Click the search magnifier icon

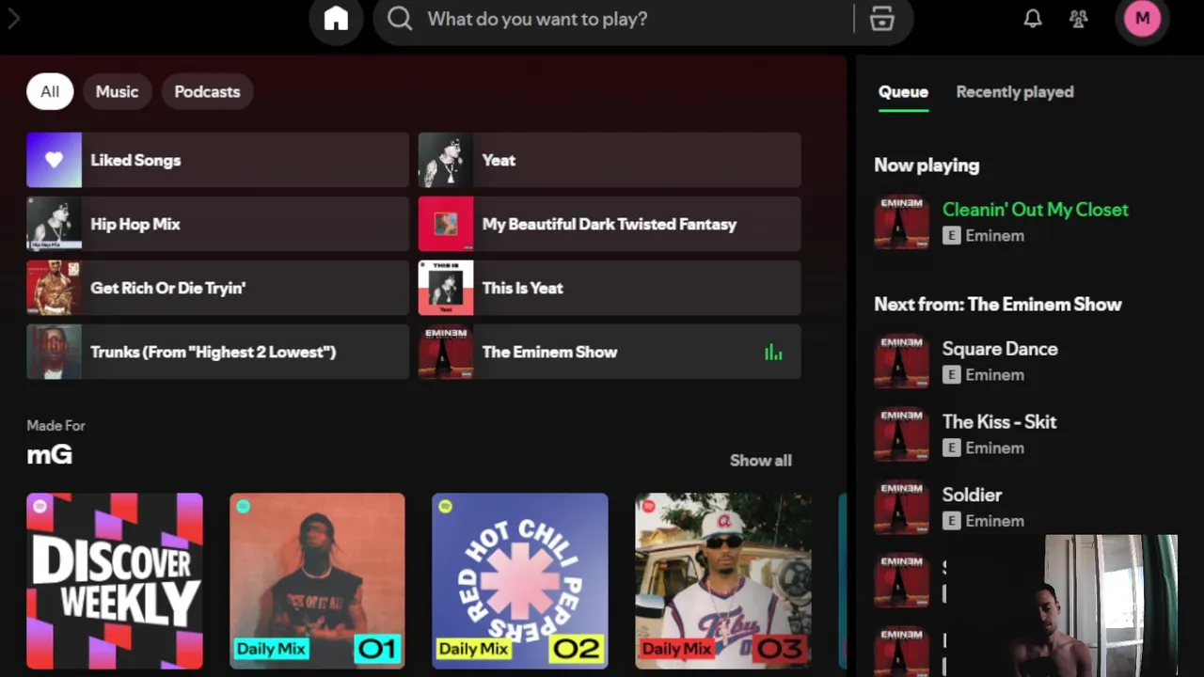pyautogui.click(x=400, y=19)
